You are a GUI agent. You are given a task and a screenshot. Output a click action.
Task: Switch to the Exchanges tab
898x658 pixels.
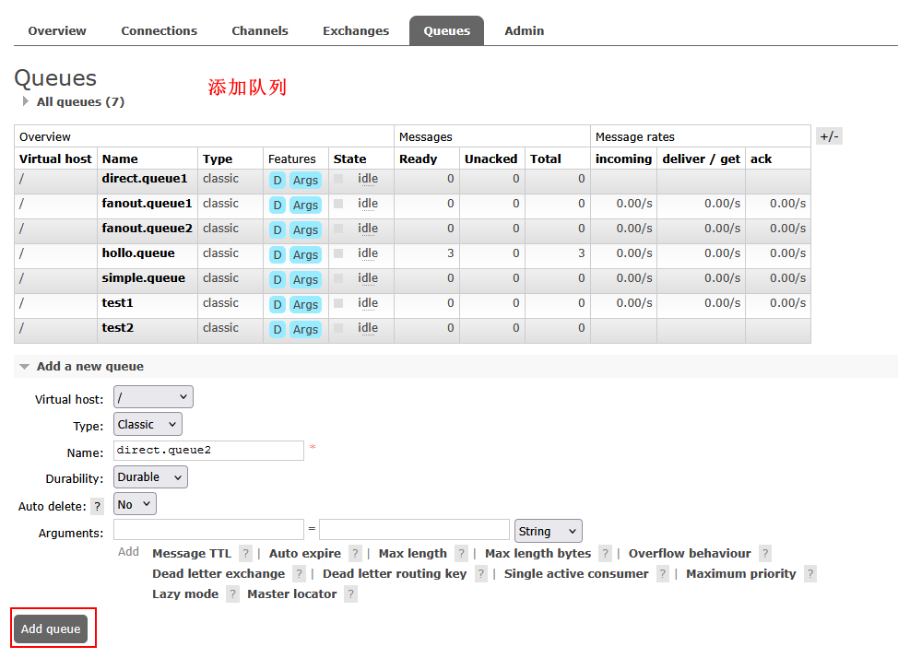pos(355,30)
